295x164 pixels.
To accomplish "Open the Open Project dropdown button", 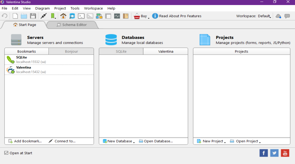I will point(245,141).
